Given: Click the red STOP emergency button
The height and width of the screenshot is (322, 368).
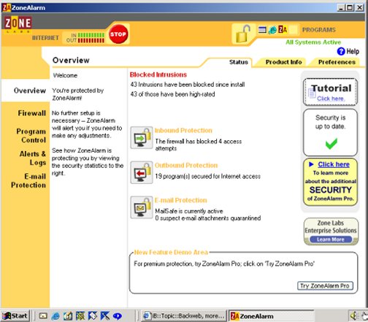Looking at the screenshot, I should click(118, 34).
